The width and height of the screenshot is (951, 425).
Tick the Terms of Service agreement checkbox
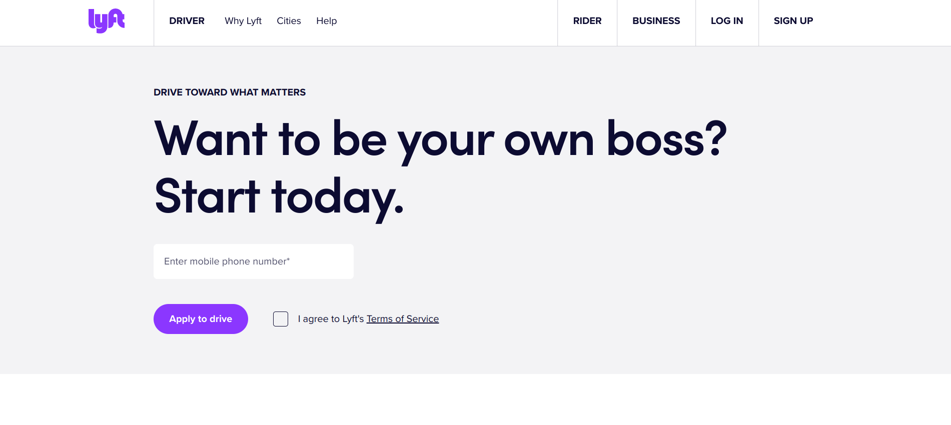point(281,319)
